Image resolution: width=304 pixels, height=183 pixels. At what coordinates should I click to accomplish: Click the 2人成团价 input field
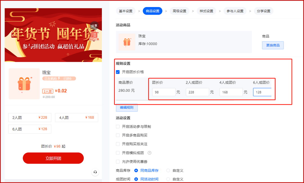click(x=197, y=92)
